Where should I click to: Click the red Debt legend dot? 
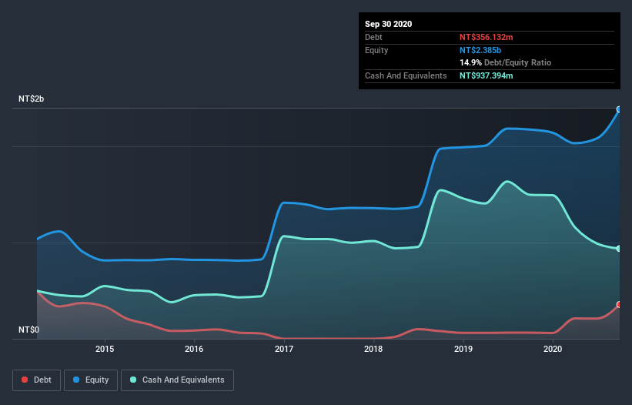pyautogui.click(x=25, y=380)
